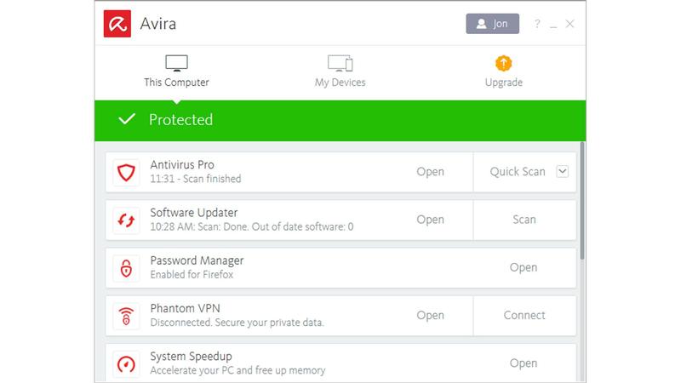Click the Phantom VPN wifi-lock icon
The height and width of the screenshot is (383, 681).
tap(126, 316)
